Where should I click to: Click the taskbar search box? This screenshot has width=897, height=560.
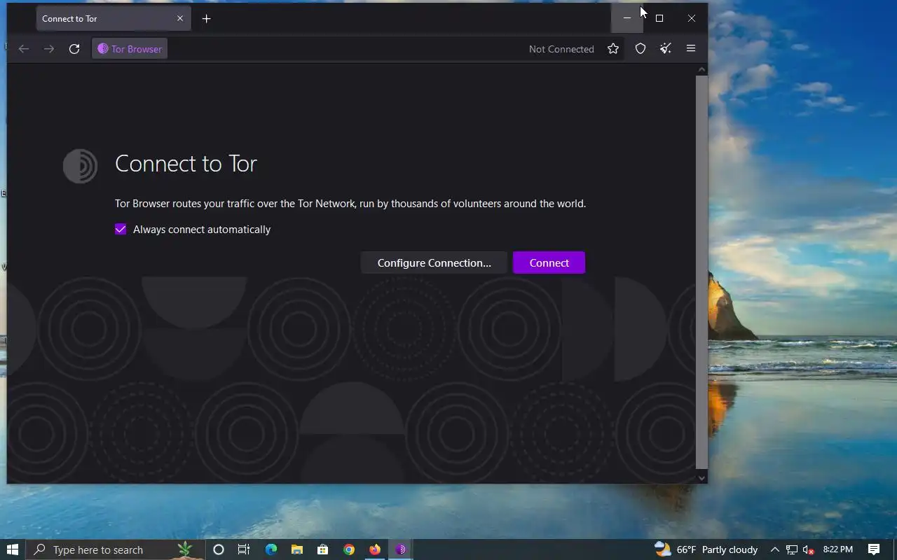(x=116, y=549)
